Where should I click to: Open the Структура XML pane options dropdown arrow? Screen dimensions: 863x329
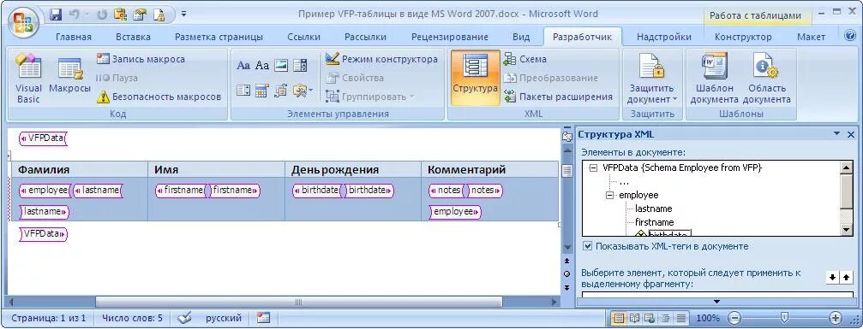[837, 134]
